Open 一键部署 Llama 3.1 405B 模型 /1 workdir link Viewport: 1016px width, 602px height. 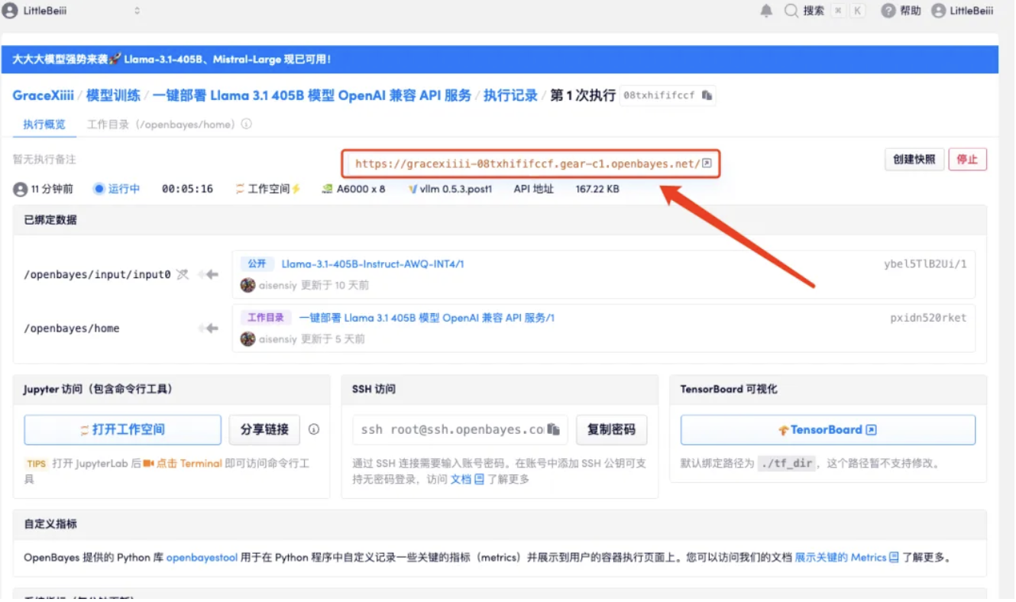(426, 317)
